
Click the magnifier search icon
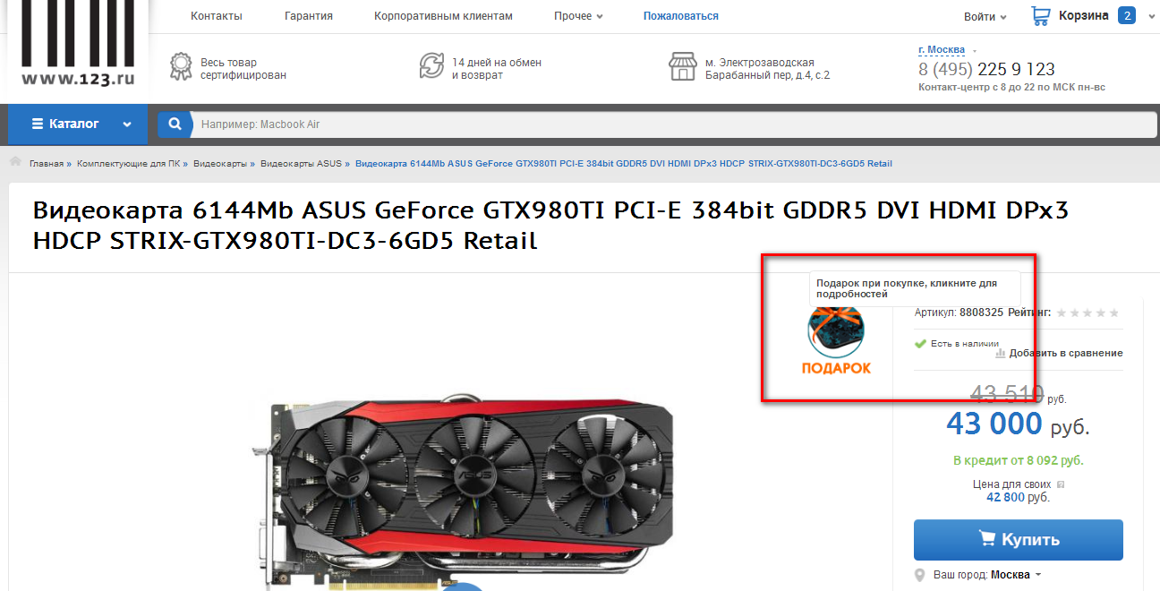click(175, 124)
